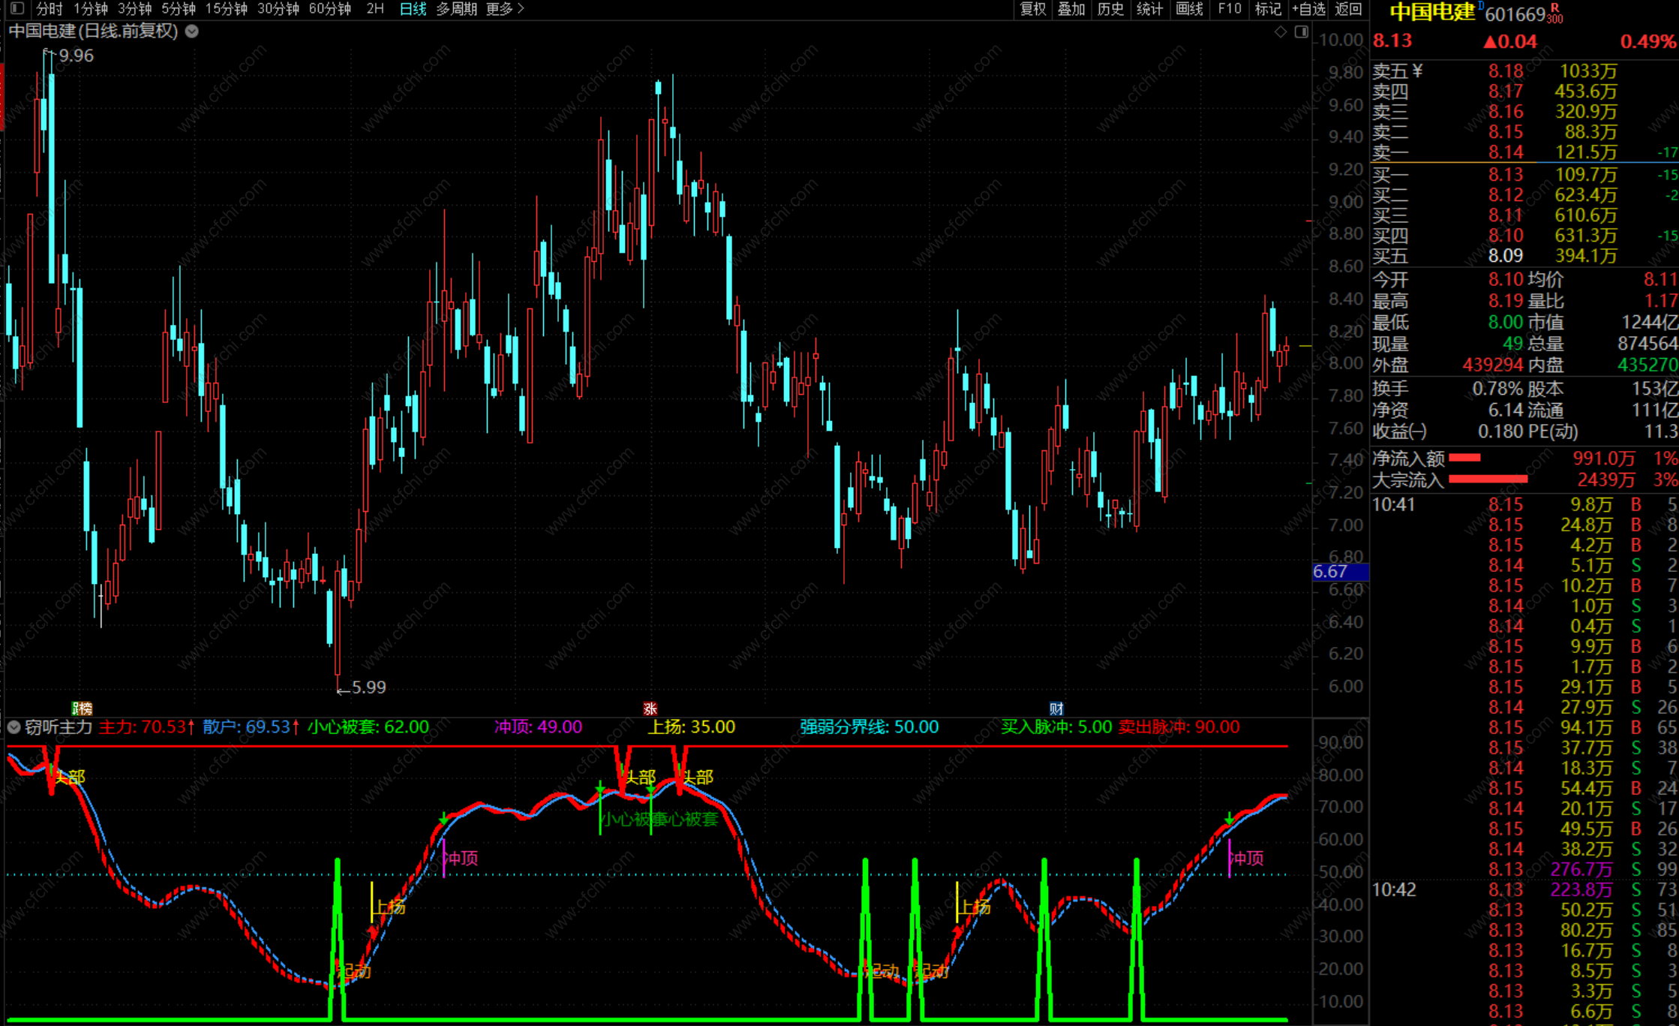1679x1026 pixels.
Task: Click the red R margin-trading badge
Action: (1554, 8)
